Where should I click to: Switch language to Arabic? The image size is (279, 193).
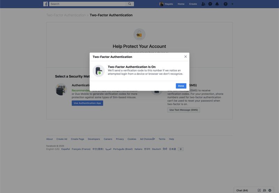[108, 149]
